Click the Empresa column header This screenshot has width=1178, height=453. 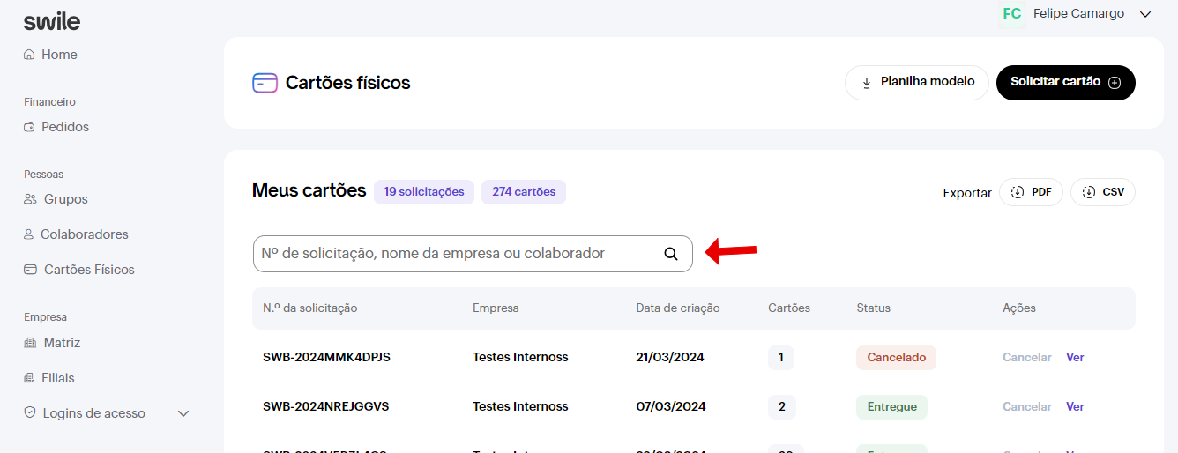496,308
